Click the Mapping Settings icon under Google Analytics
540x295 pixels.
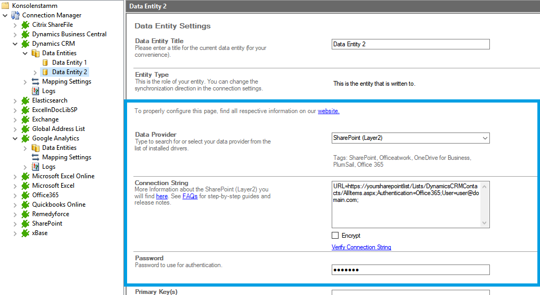coord(35,157)
